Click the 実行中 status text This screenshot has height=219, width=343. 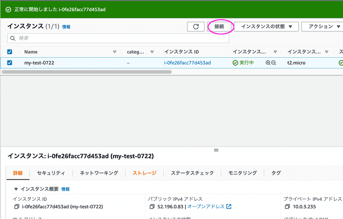(x=247, y=63)
